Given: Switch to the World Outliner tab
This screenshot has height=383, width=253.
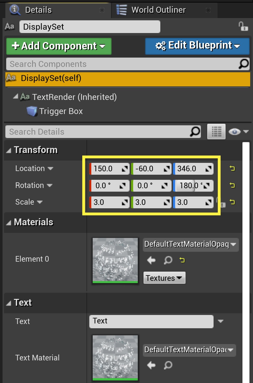Looking at the screenshot, I should click(x=158, y=10).
